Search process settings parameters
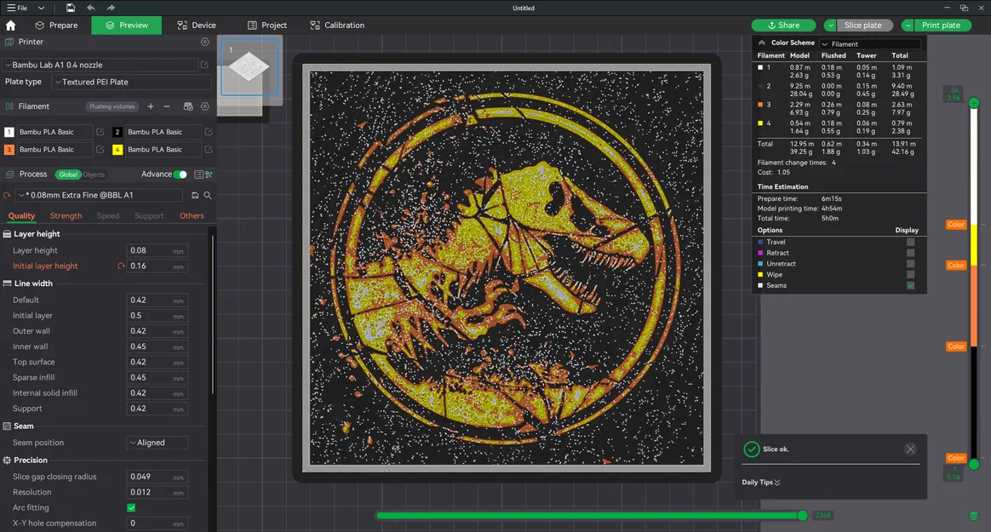 (x=207, y=194)
